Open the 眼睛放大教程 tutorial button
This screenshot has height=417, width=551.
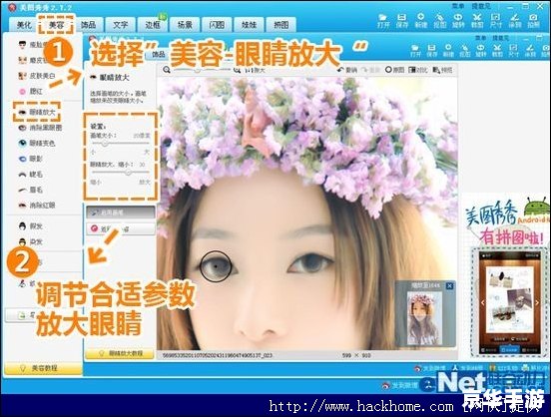point(120,353)
